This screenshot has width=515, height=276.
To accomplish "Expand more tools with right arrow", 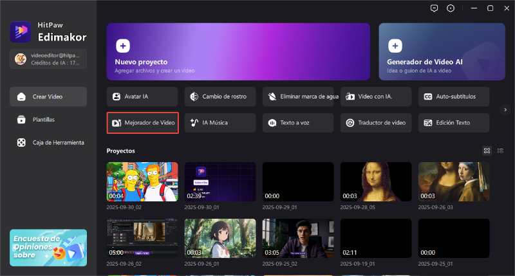I will pyautogui.click(x=505, y=109).
